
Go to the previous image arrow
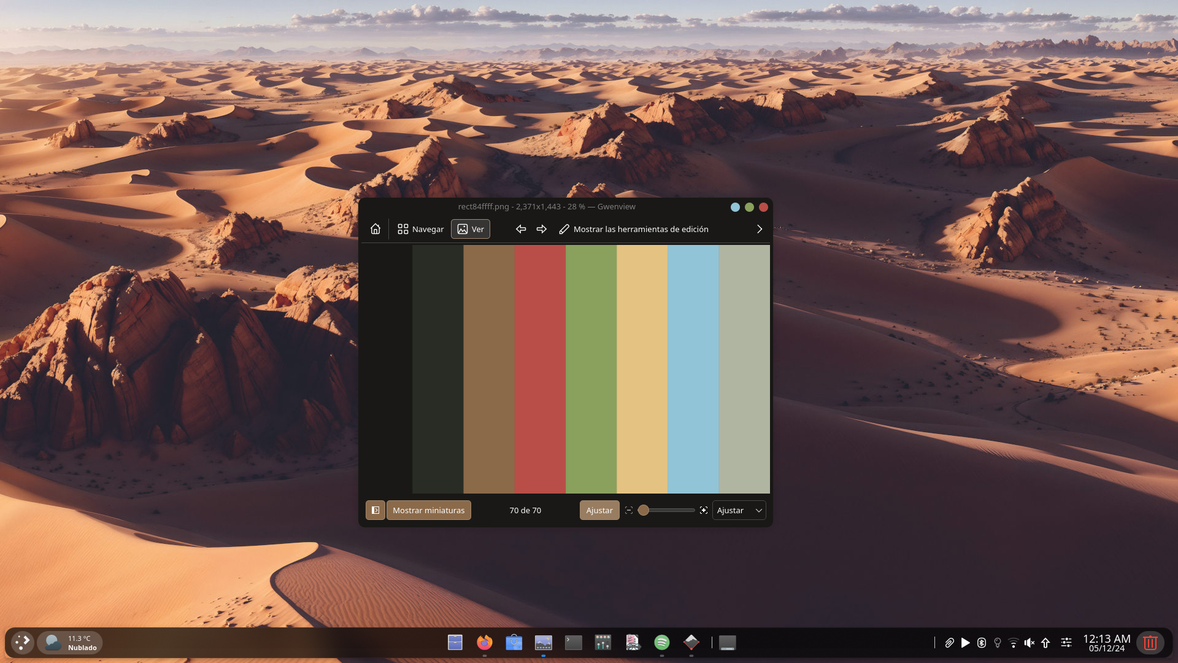(521, 229)
